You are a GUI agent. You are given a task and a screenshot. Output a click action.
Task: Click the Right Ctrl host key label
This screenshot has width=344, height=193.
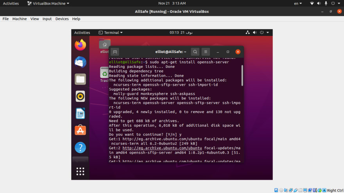(335, 190)
